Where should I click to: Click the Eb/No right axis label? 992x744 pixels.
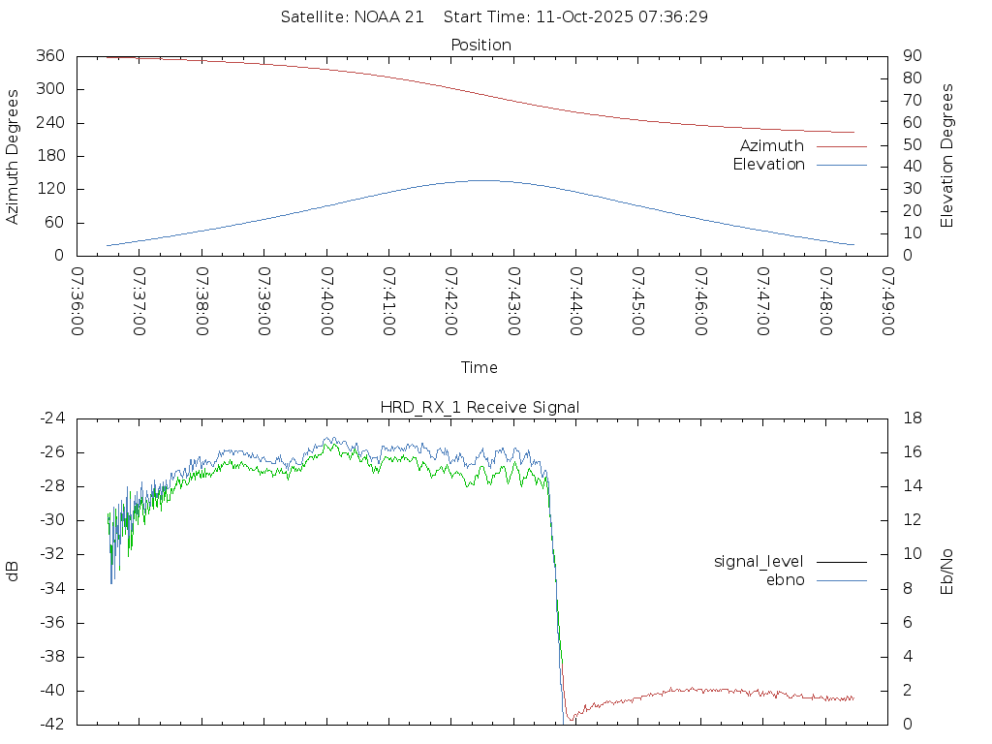coord(947,572)
